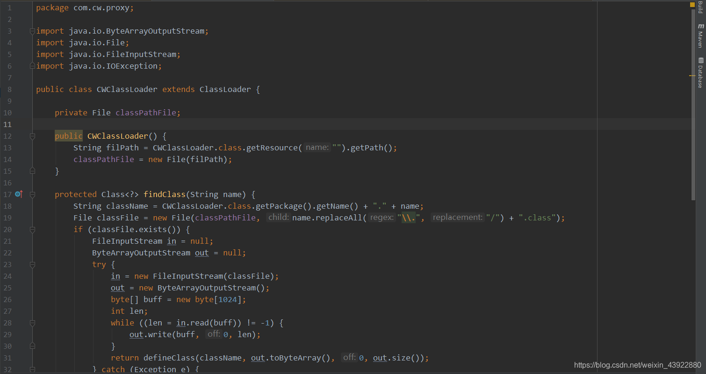Click 'IOException' in the line 6 import
This screenshot has width=706, height=374.
point(132,66)
